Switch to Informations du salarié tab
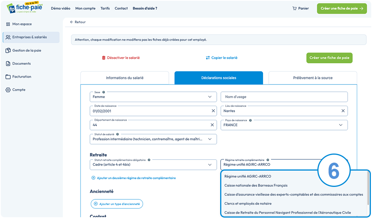The height and width of the screenshot is (221, 372). 125,78
